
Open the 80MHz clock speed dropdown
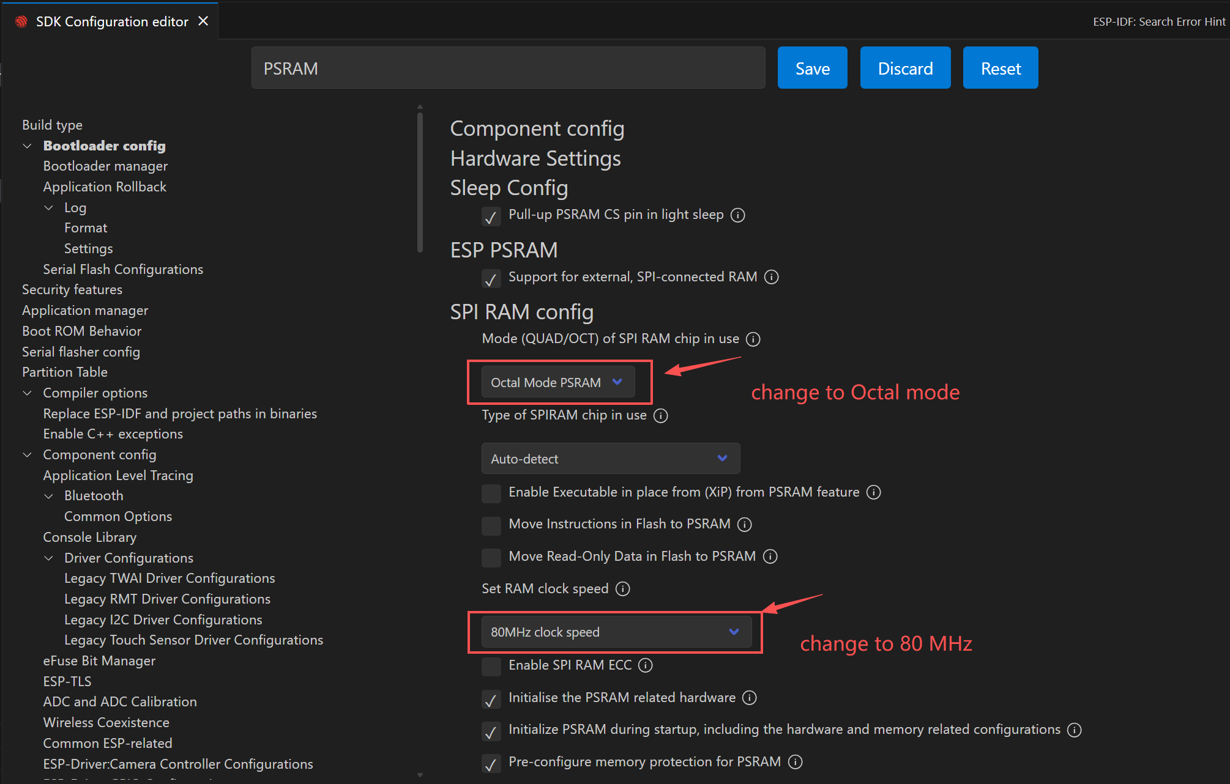tap(616, 632)
